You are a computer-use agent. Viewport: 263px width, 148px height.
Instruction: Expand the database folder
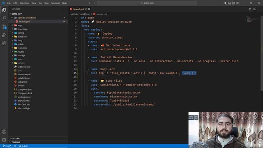[x=38, y=37]
